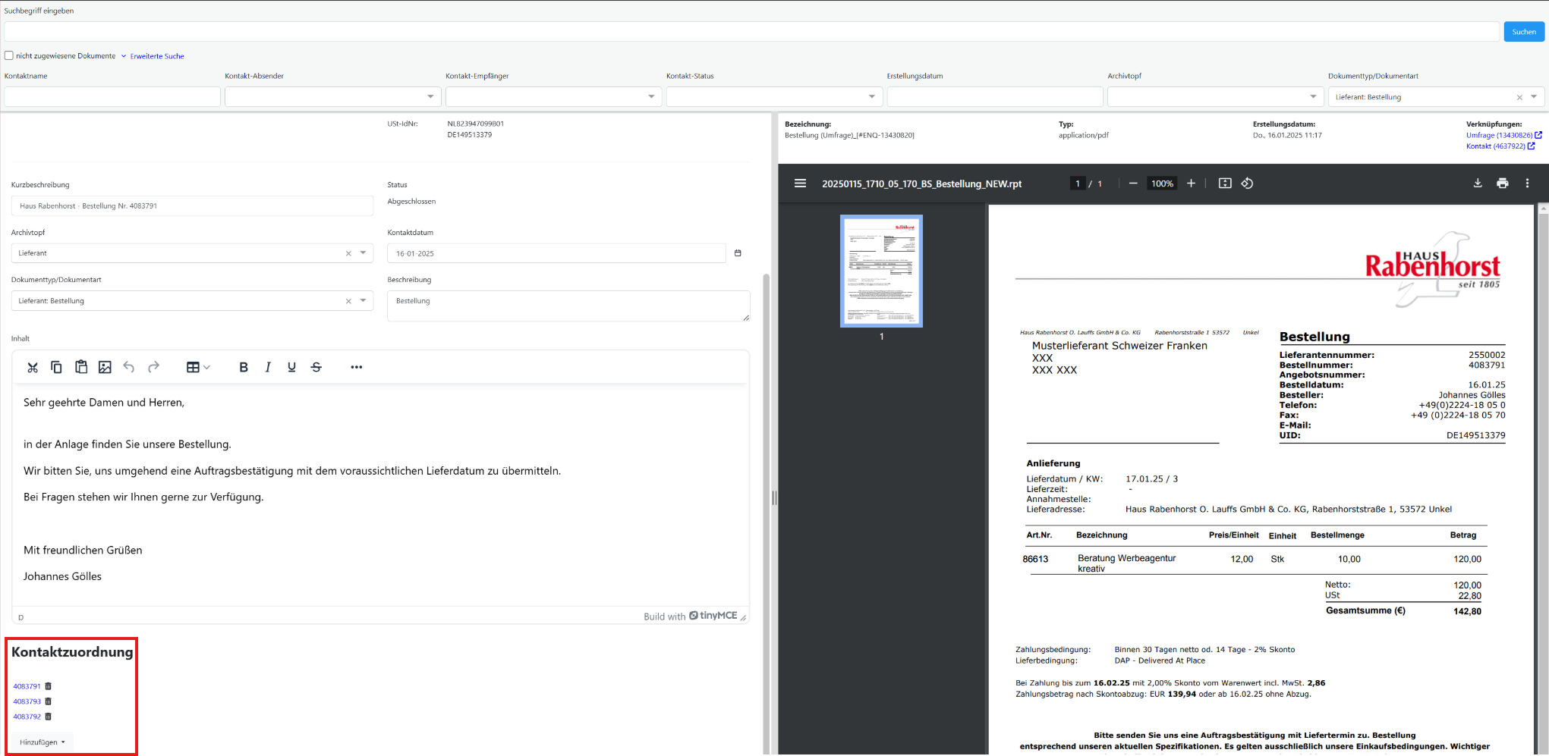This screenshot has height=756, width=1549.
Task: Open the editor's more options menu
Action: [x=357, y=368]
